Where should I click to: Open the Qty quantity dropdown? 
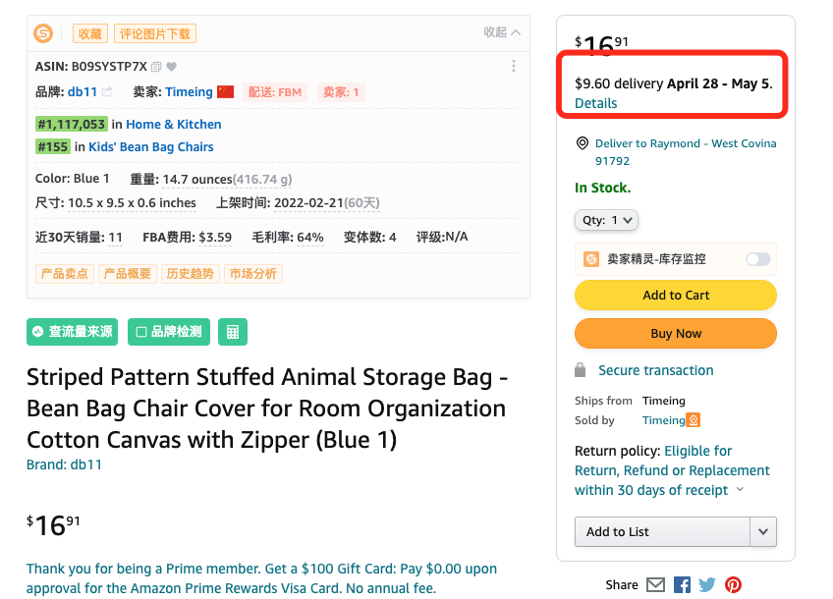tap(606, 220)
